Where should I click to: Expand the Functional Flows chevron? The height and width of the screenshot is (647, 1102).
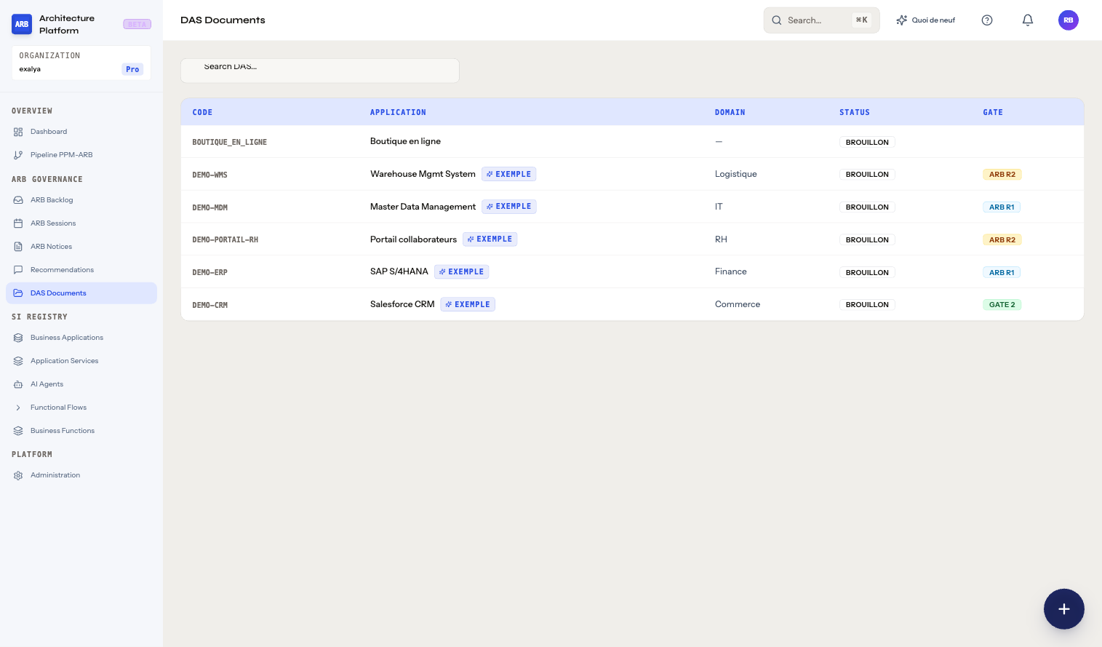[x=18, y=408]
